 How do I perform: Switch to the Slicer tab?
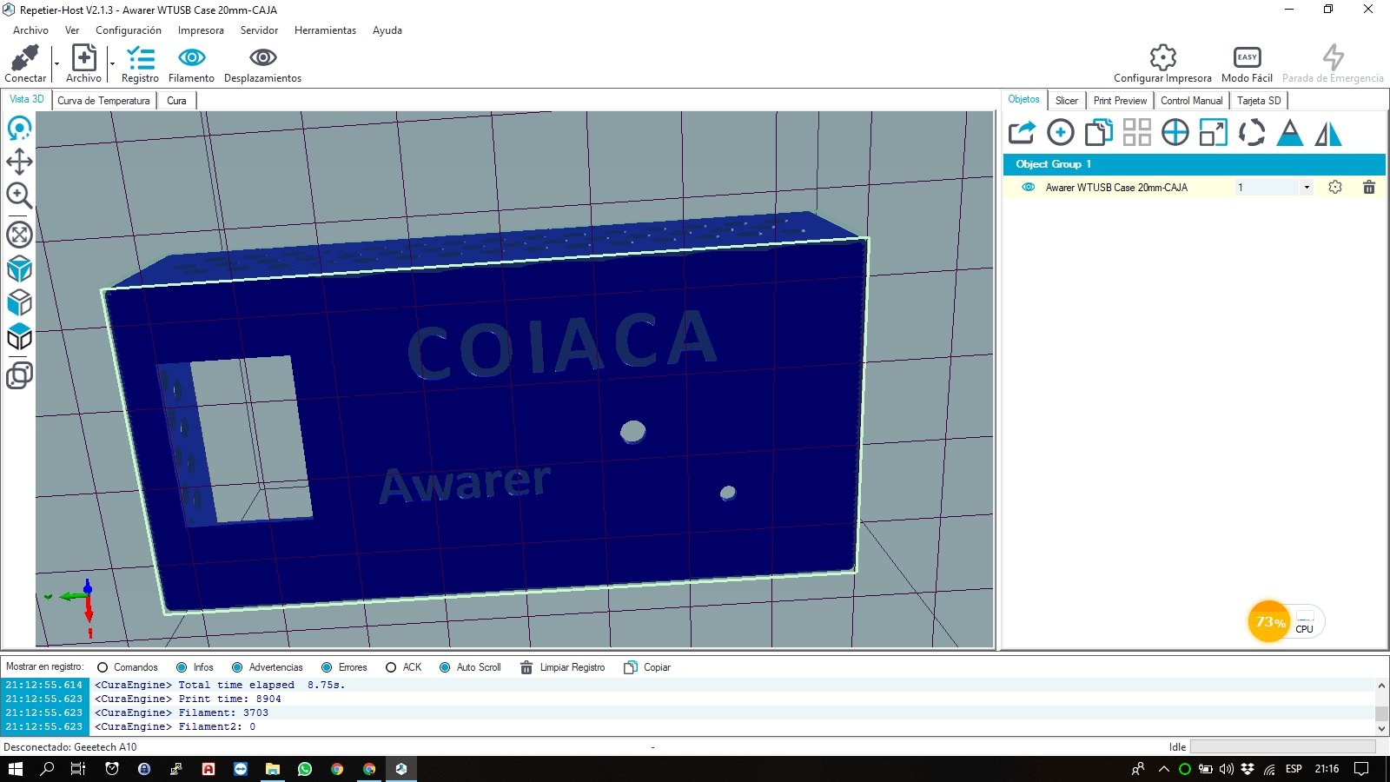coord(1066,101)
